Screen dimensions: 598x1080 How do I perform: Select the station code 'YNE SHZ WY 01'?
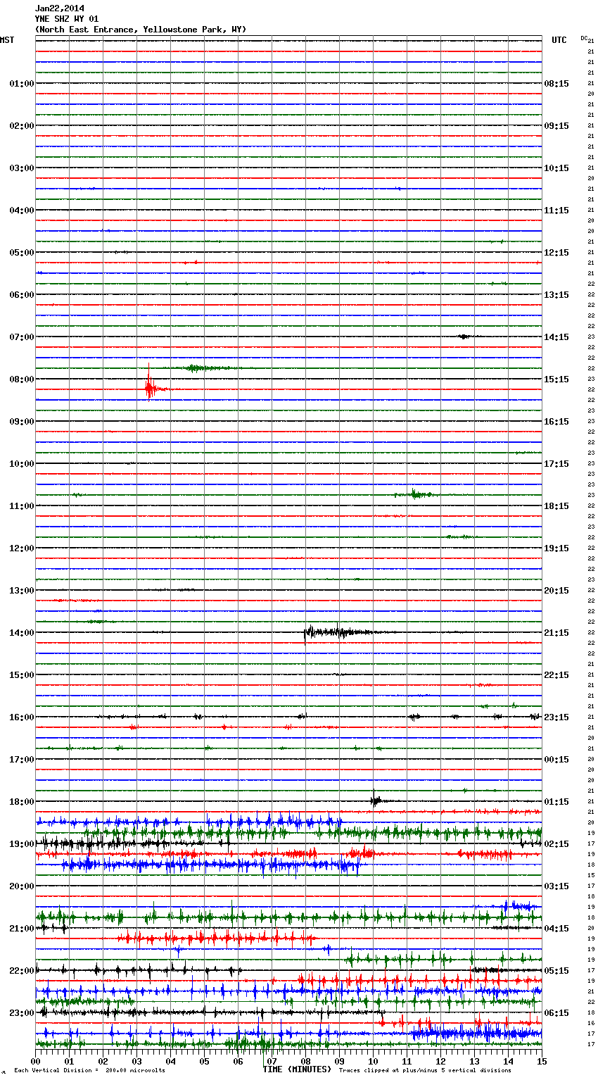67,19
